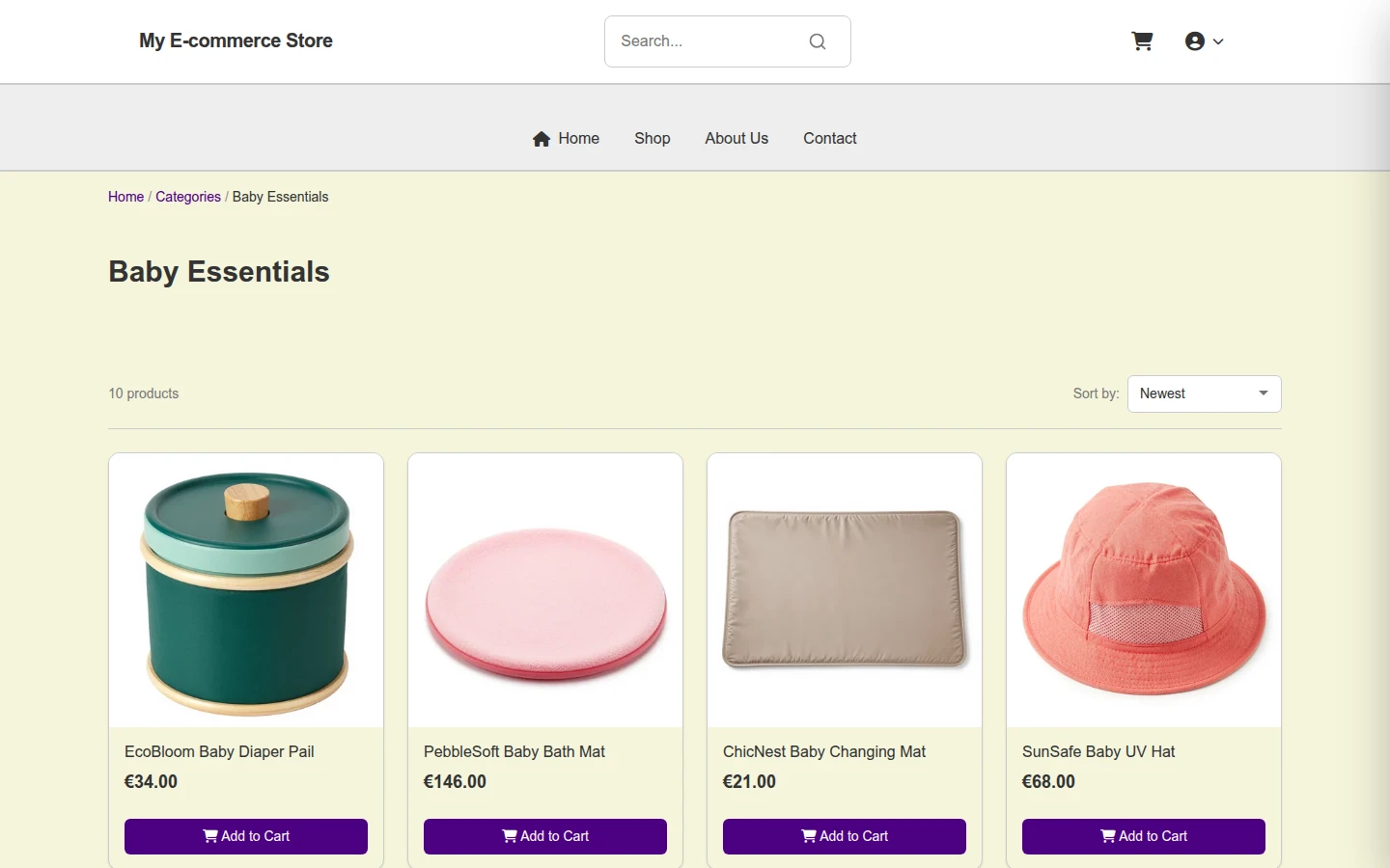Image resolution: width=1390 pixels, height=868 pixels.
Task: Follow the Categories breadcrumb link
Action: pos(188,197)
